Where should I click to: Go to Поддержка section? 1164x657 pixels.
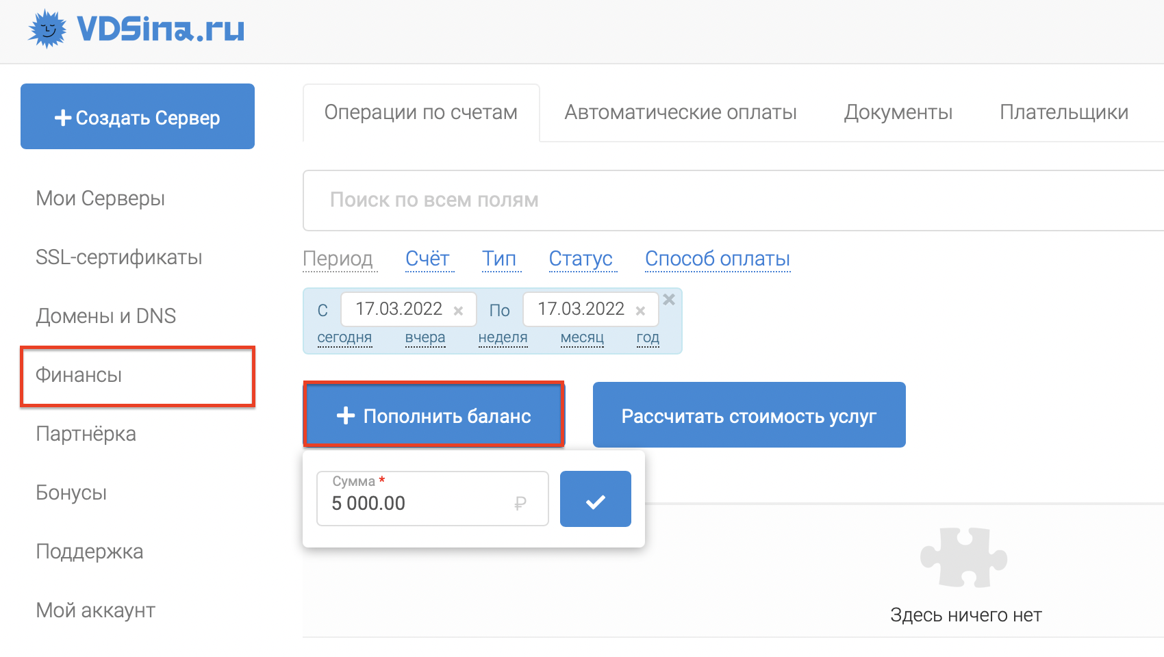(90, 552)
